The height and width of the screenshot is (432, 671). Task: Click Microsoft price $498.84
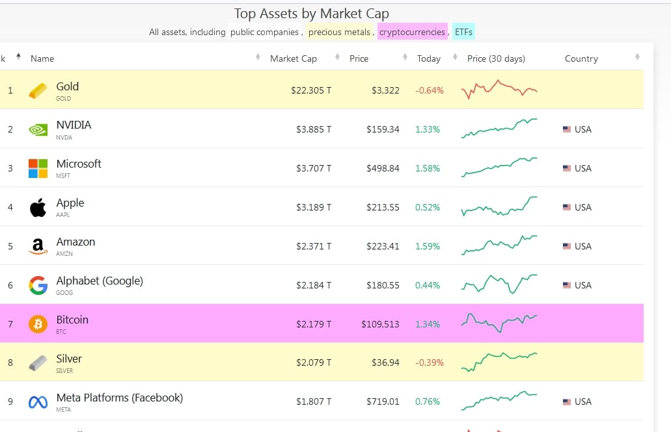[383, 168]
